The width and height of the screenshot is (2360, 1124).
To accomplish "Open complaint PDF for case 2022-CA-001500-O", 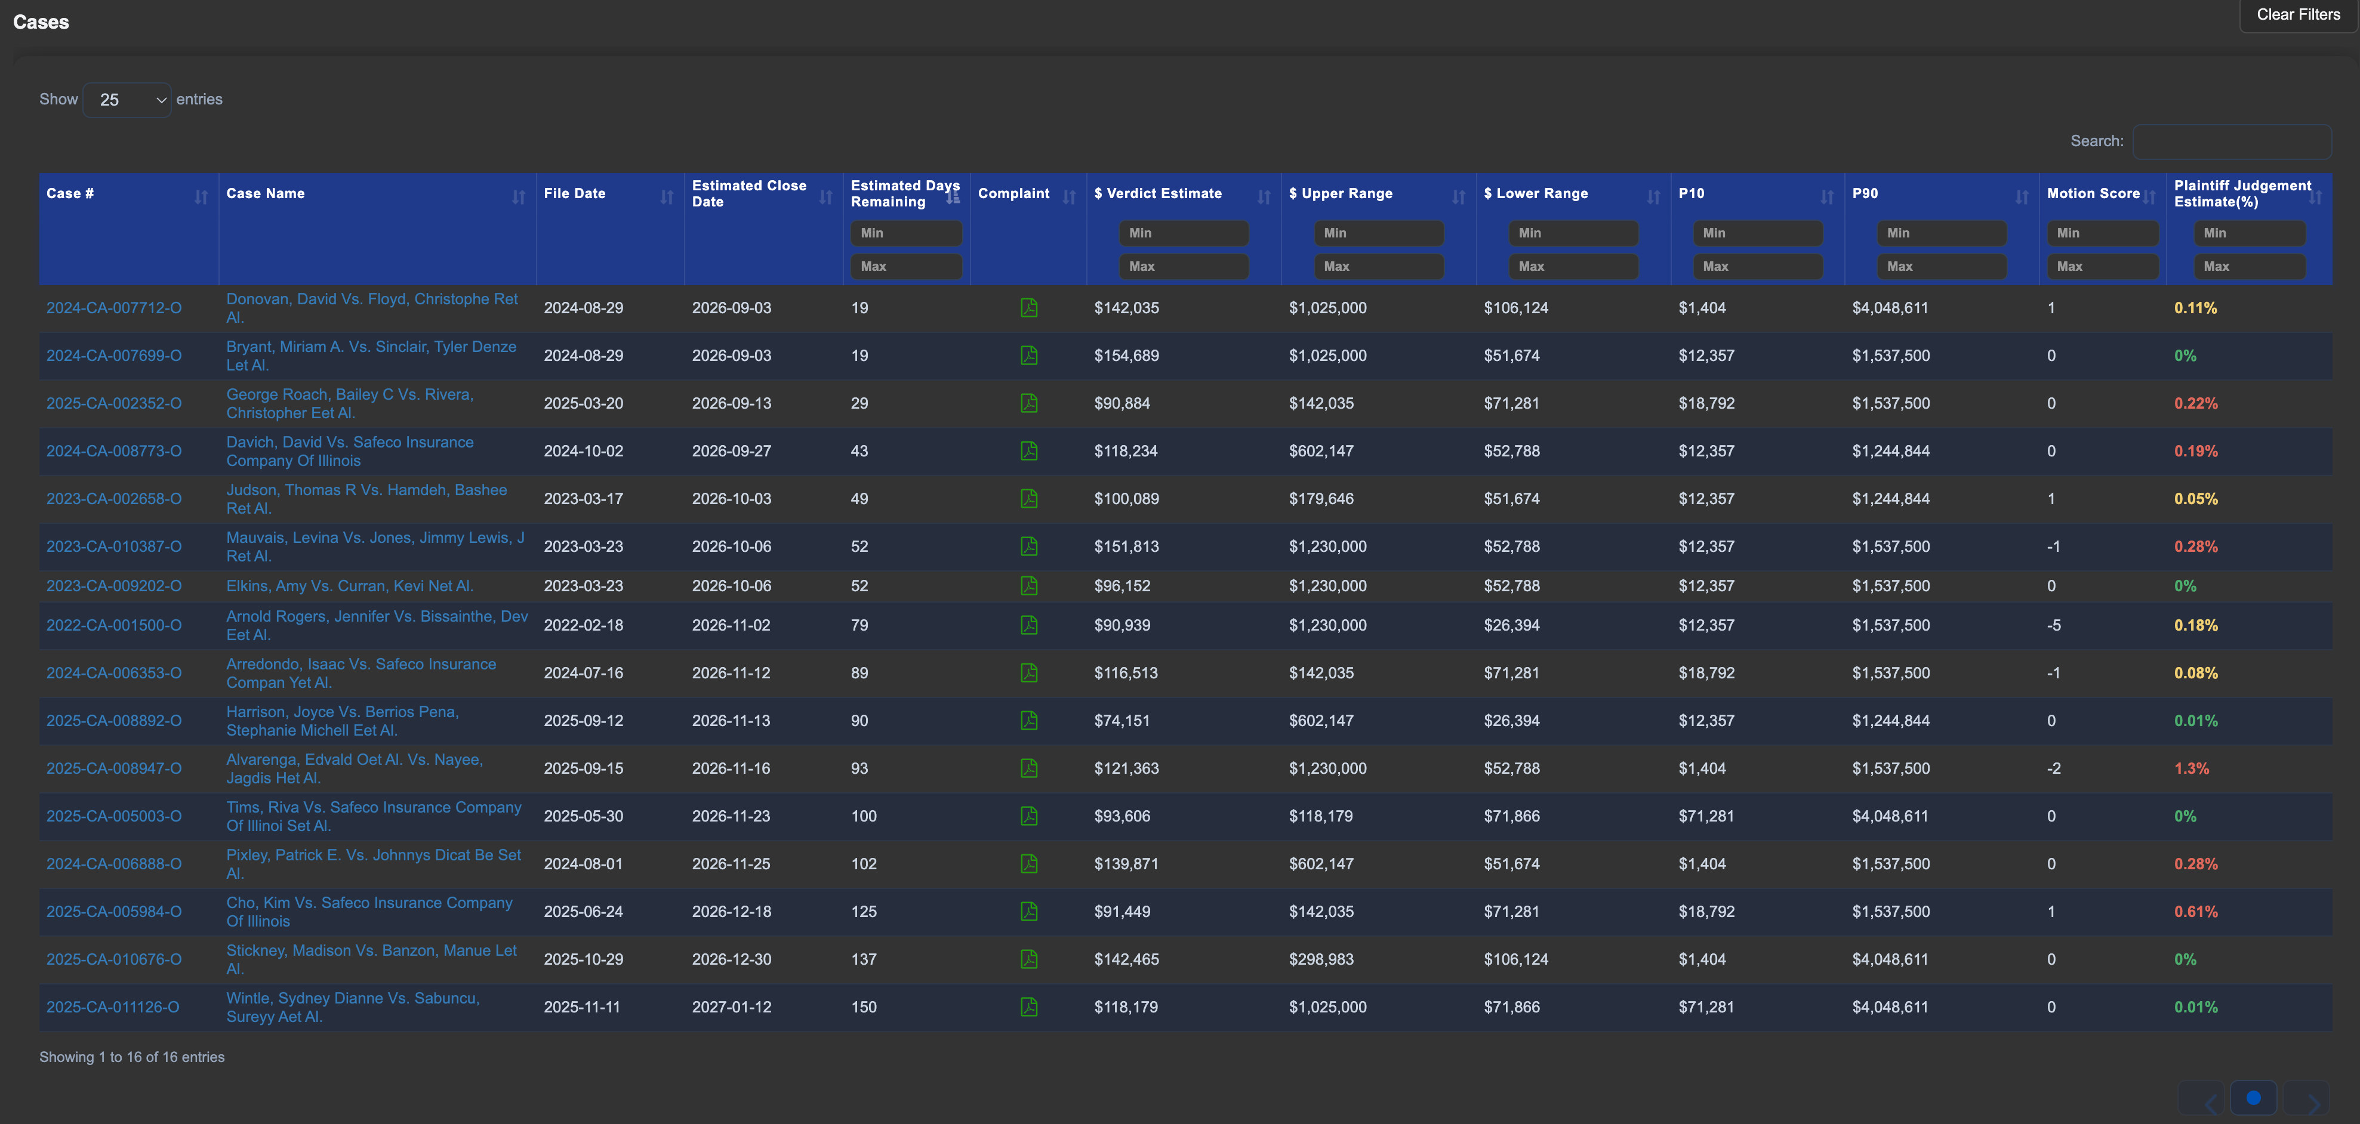I will [1029, 625].
